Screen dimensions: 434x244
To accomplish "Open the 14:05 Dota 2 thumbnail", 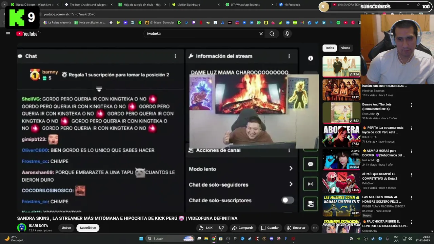I will tap(341, 182).
